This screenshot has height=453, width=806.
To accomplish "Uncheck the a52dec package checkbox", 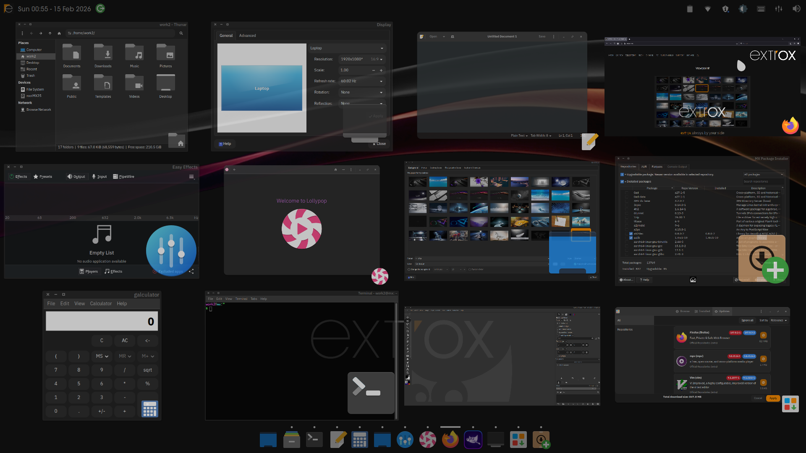I will point(631,234).
